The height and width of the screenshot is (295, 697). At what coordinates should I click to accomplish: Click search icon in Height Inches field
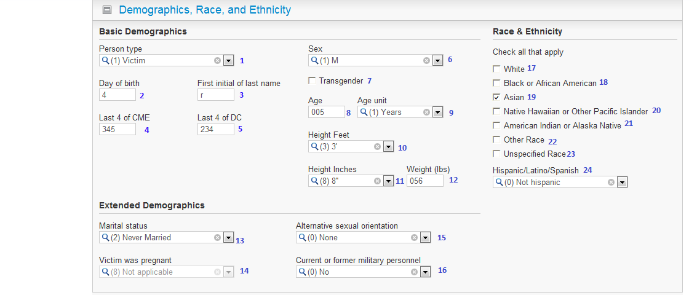tap(314, 181)
